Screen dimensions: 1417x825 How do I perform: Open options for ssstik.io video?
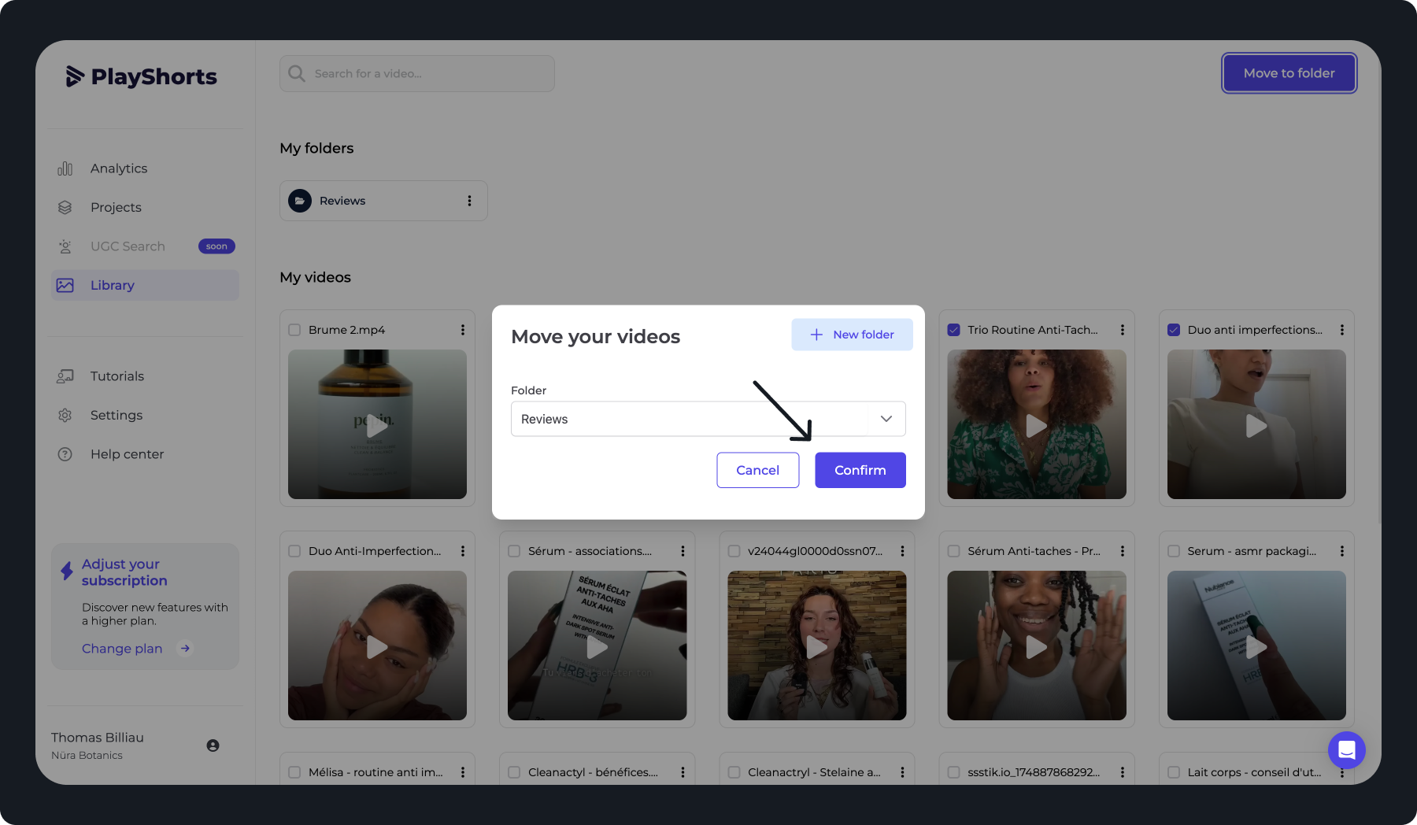(1123, 772)
